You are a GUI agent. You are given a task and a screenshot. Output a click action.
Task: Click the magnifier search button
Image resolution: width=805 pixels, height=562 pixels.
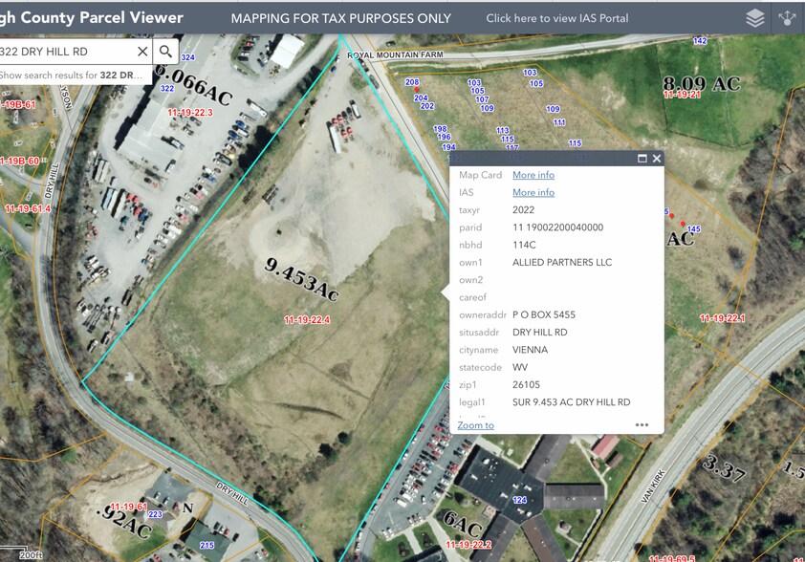click(165, 52)
